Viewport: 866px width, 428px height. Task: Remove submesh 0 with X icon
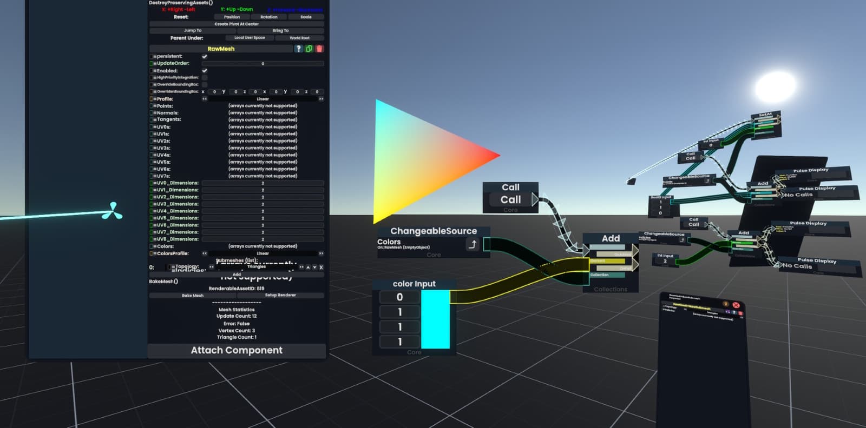point(321,267)
